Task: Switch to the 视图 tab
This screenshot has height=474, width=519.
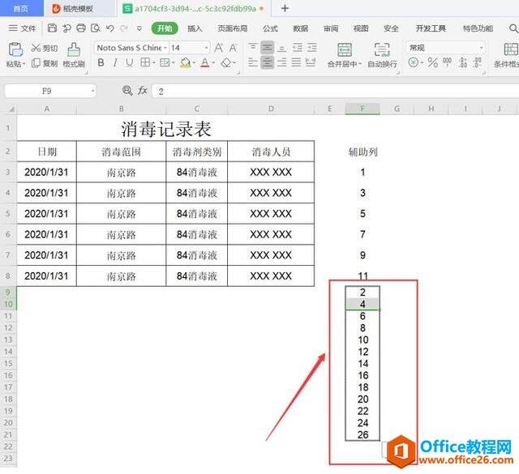Action: [x=361, y=28]
